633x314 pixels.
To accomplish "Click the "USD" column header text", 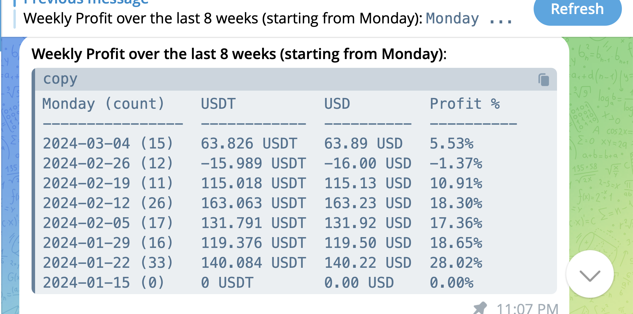I will click(337, 104).
